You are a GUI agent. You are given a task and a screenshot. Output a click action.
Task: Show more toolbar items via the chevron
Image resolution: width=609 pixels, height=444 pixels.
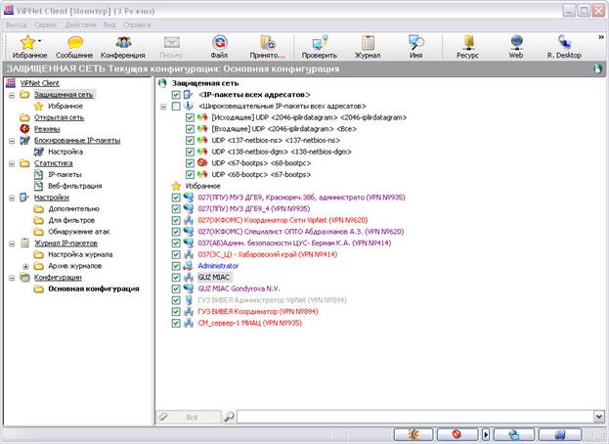pyautogui.click(x=601, y=37)
